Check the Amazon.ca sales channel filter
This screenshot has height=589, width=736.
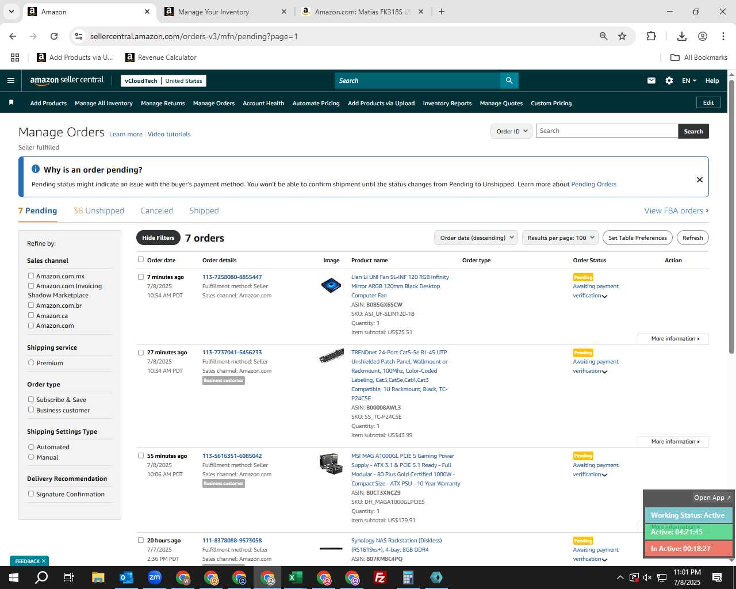point(31,315)
